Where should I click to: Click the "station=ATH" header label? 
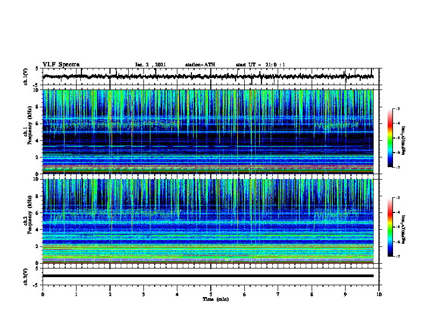click(200, 65)
